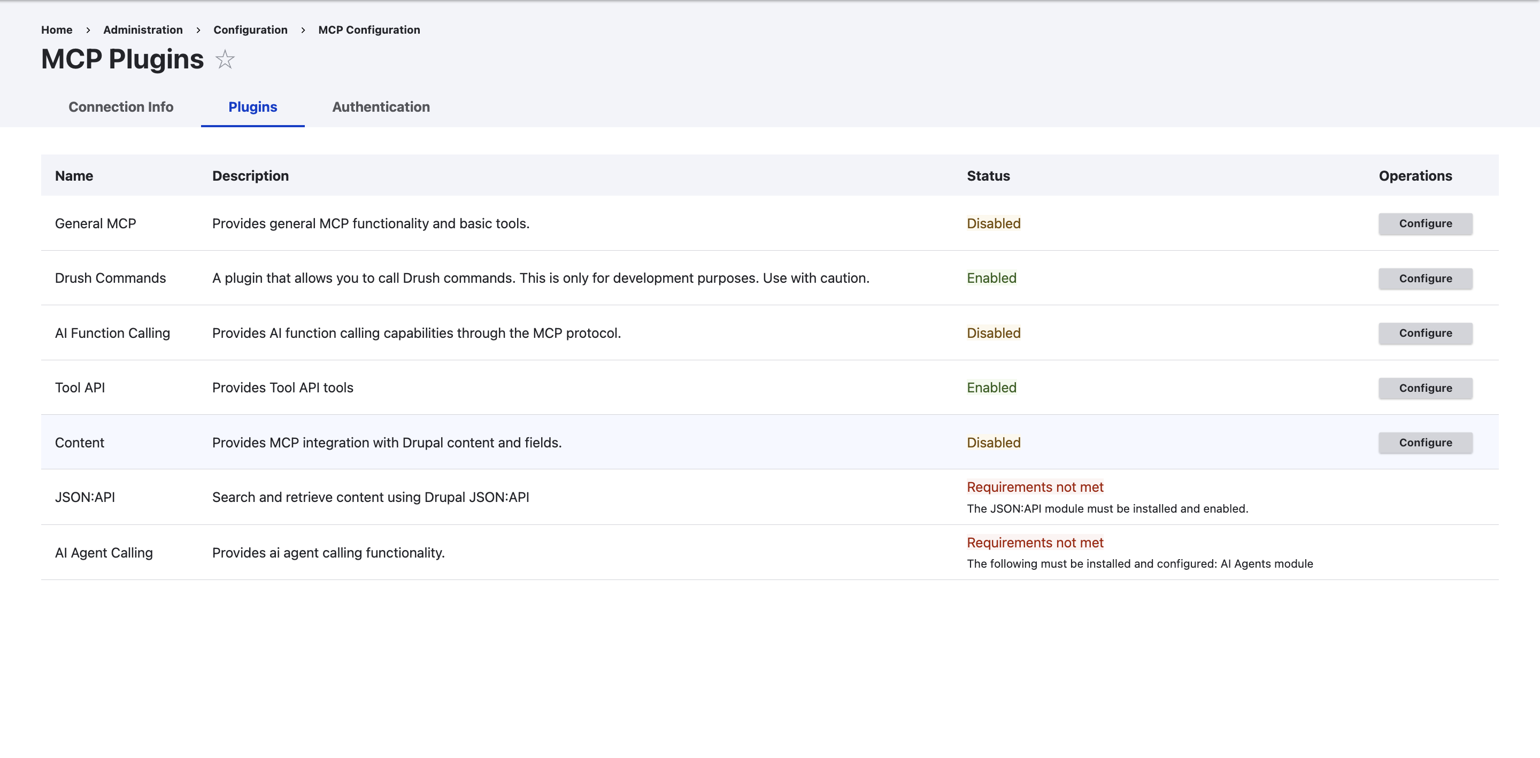This screenshot has height=758, width=1540.
Task: Click the Enabled status for Drush Commands
Action: coord(991,278)
